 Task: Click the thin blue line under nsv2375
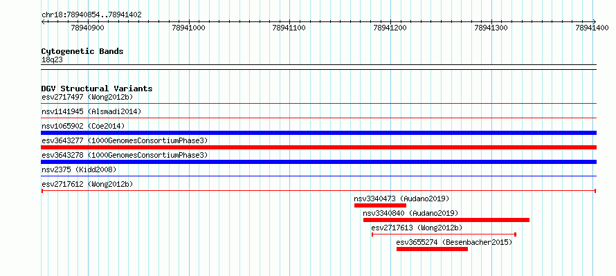(318, 176)
